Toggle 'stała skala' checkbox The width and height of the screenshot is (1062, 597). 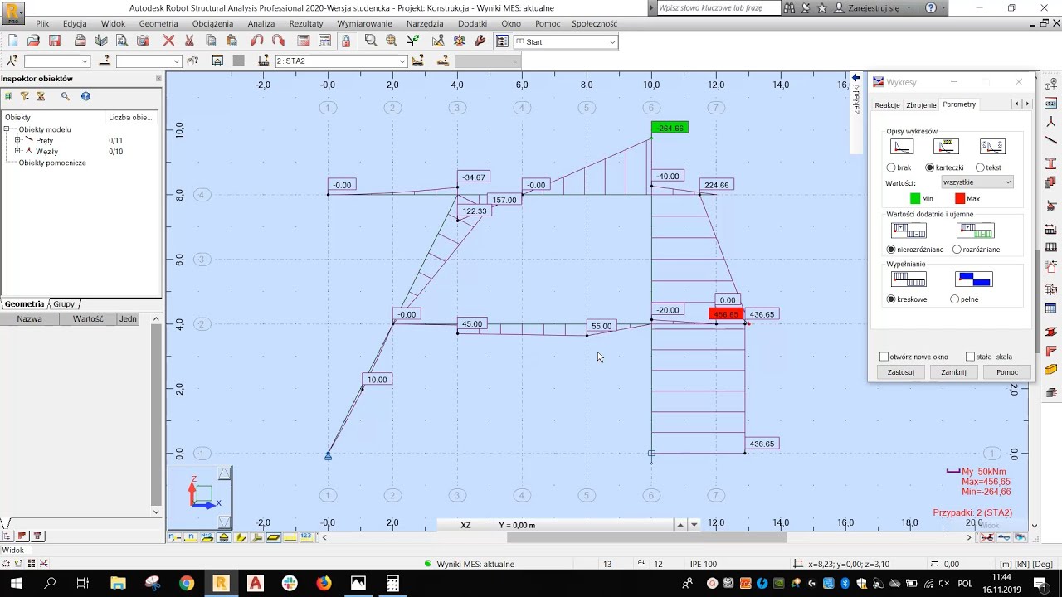pyautogui.click(x=989, y=357)
